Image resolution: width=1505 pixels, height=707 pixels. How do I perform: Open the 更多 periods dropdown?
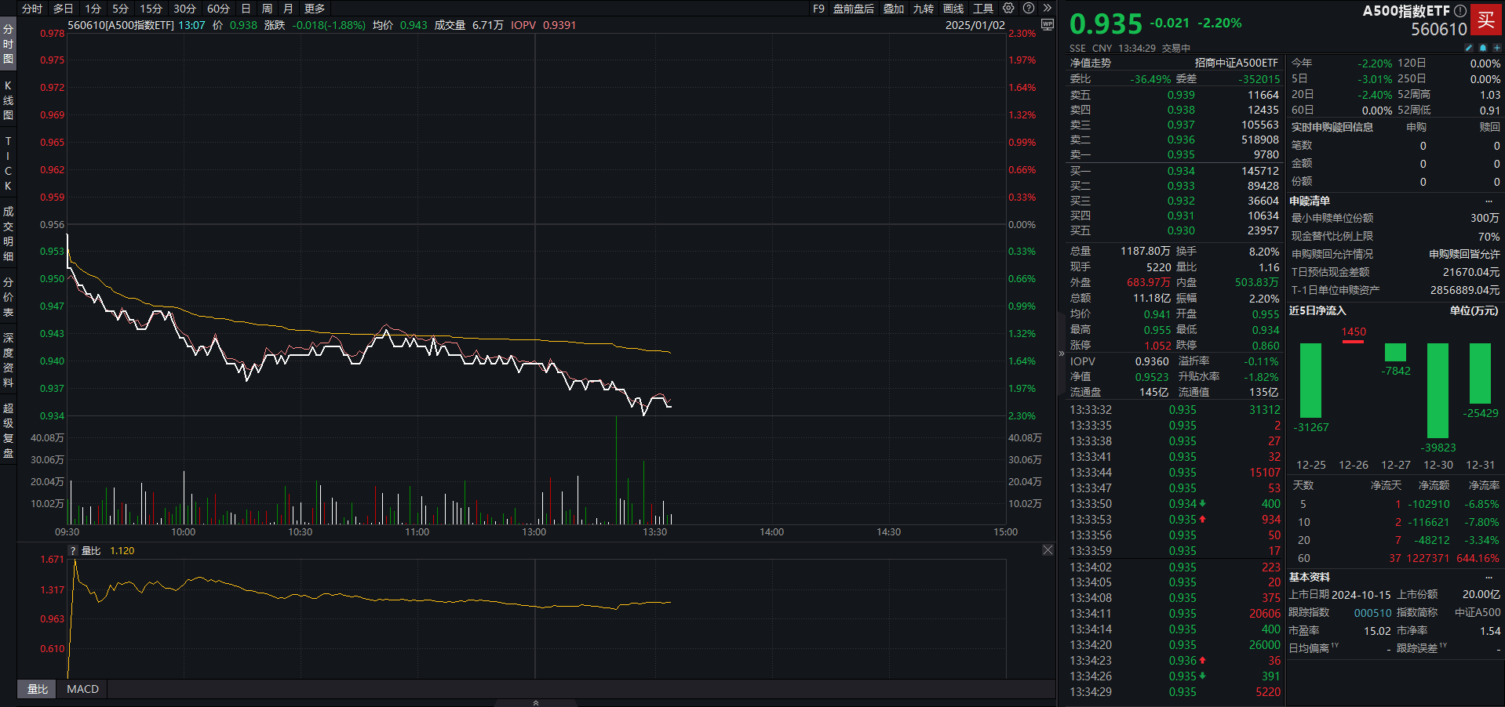[315, 9]
